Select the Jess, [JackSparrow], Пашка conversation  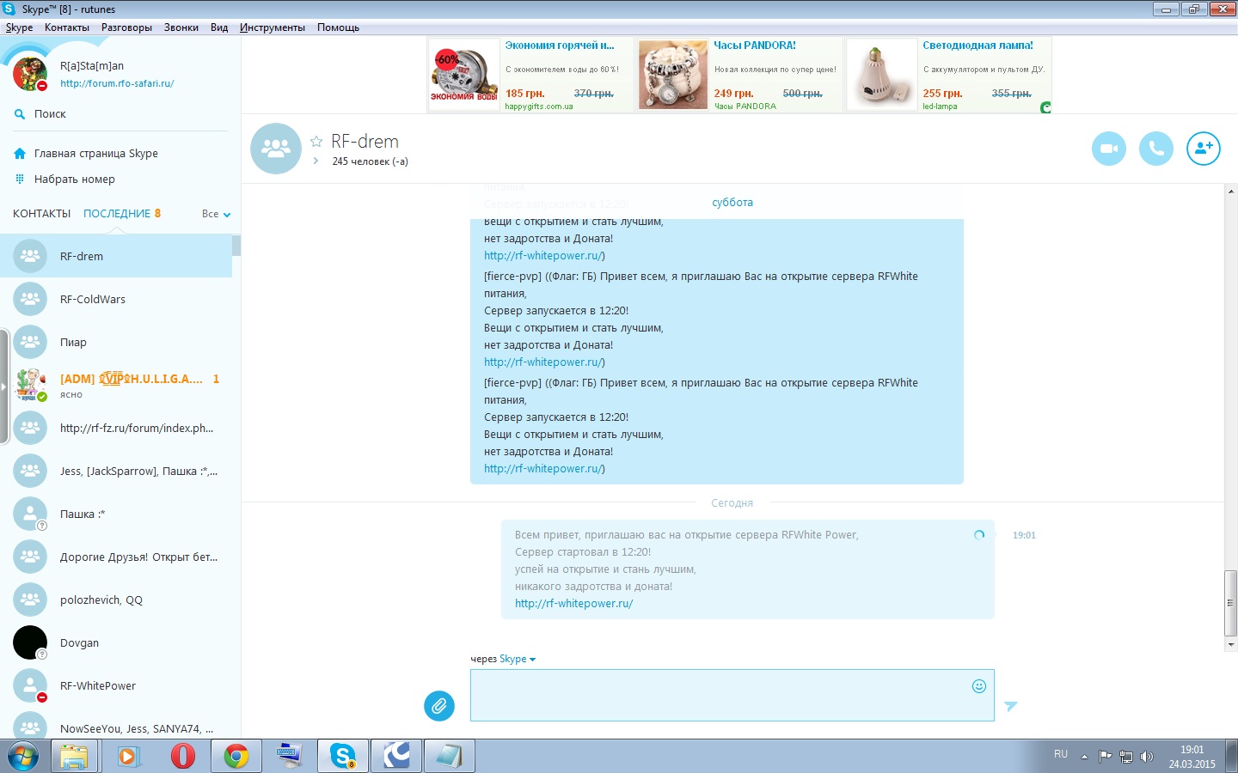(x=116, y=471)
